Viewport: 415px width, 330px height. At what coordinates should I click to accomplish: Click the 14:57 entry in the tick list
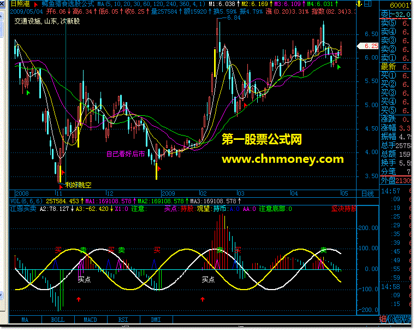tap(390, 191)
